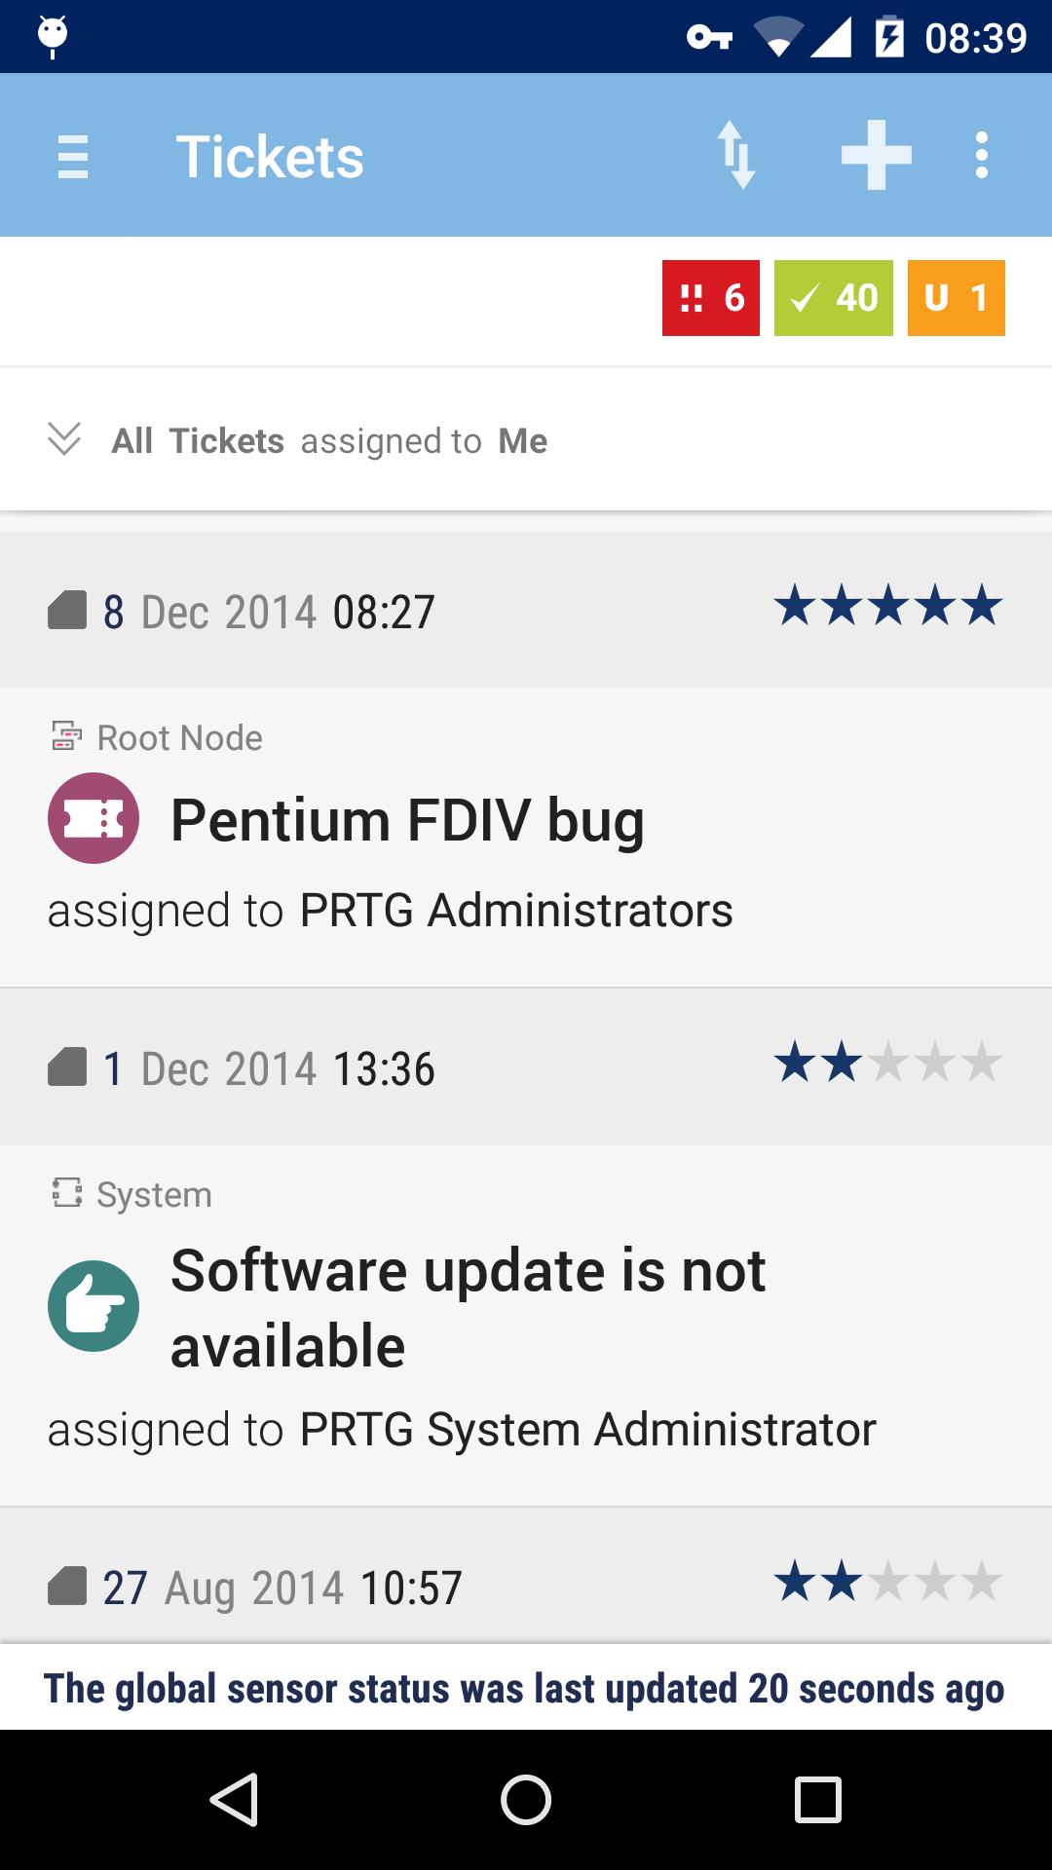Open the 'All Tickets assigned to Me' filter
Screen dimensions: 1052x1870
329,441
